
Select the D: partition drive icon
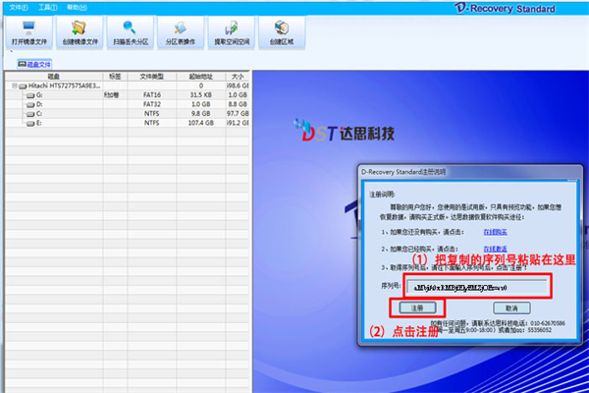coord(30,104)
